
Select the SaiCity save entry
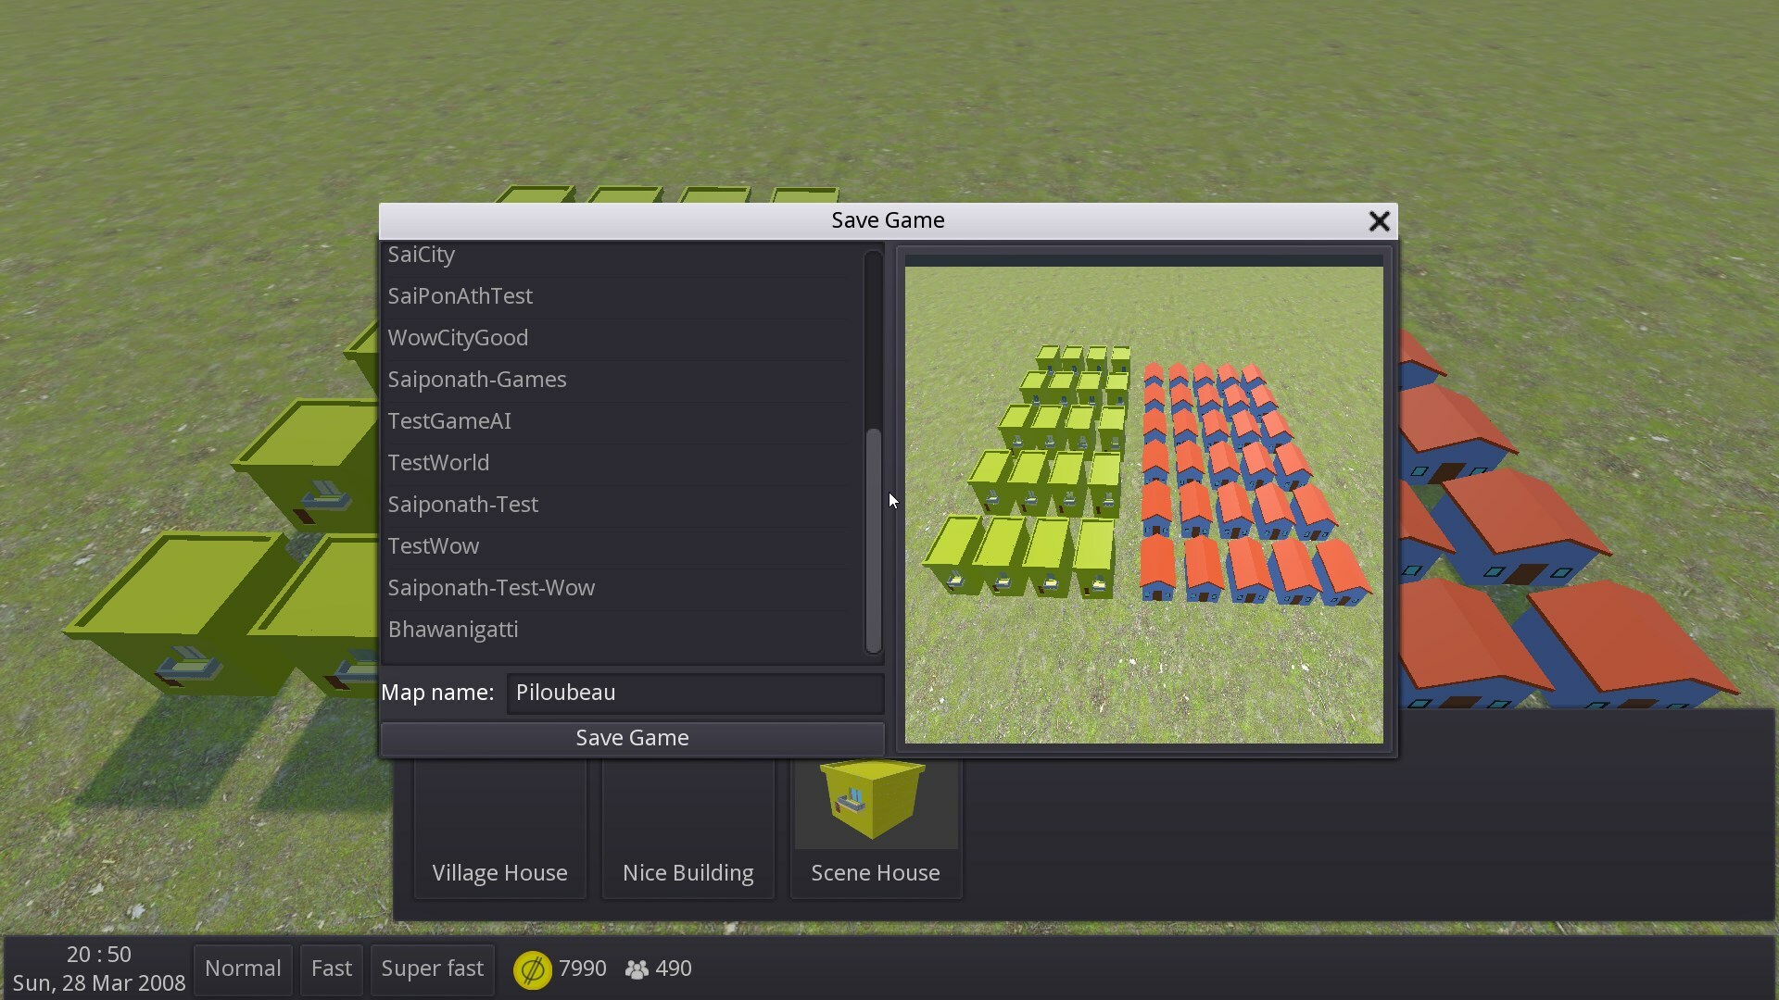click(x=422, y=255)
